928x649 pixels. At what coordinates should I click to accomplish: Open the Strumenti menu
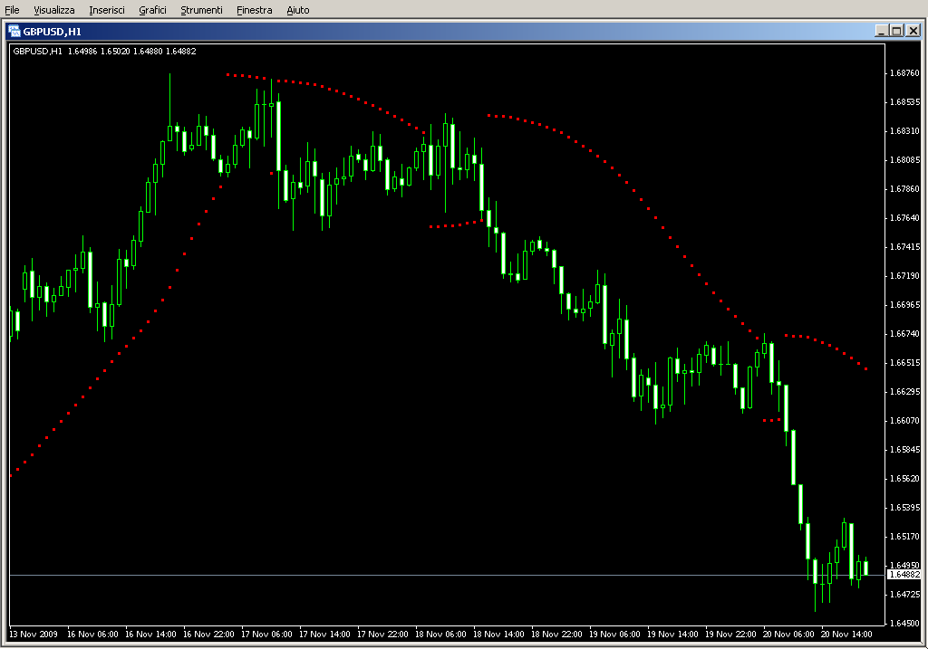[201, 10]
